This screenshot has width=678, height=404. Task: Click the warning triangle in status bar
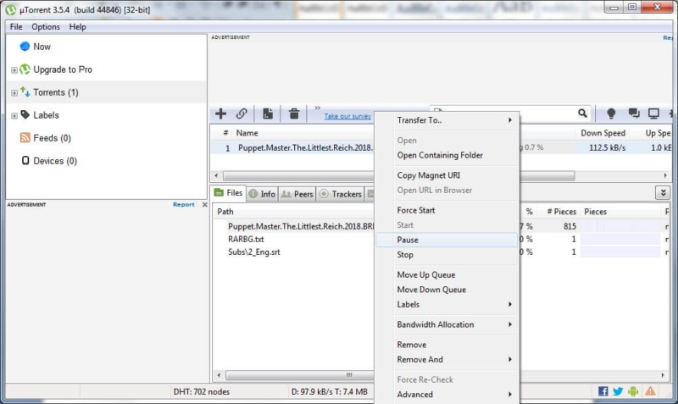coord(650,391)
